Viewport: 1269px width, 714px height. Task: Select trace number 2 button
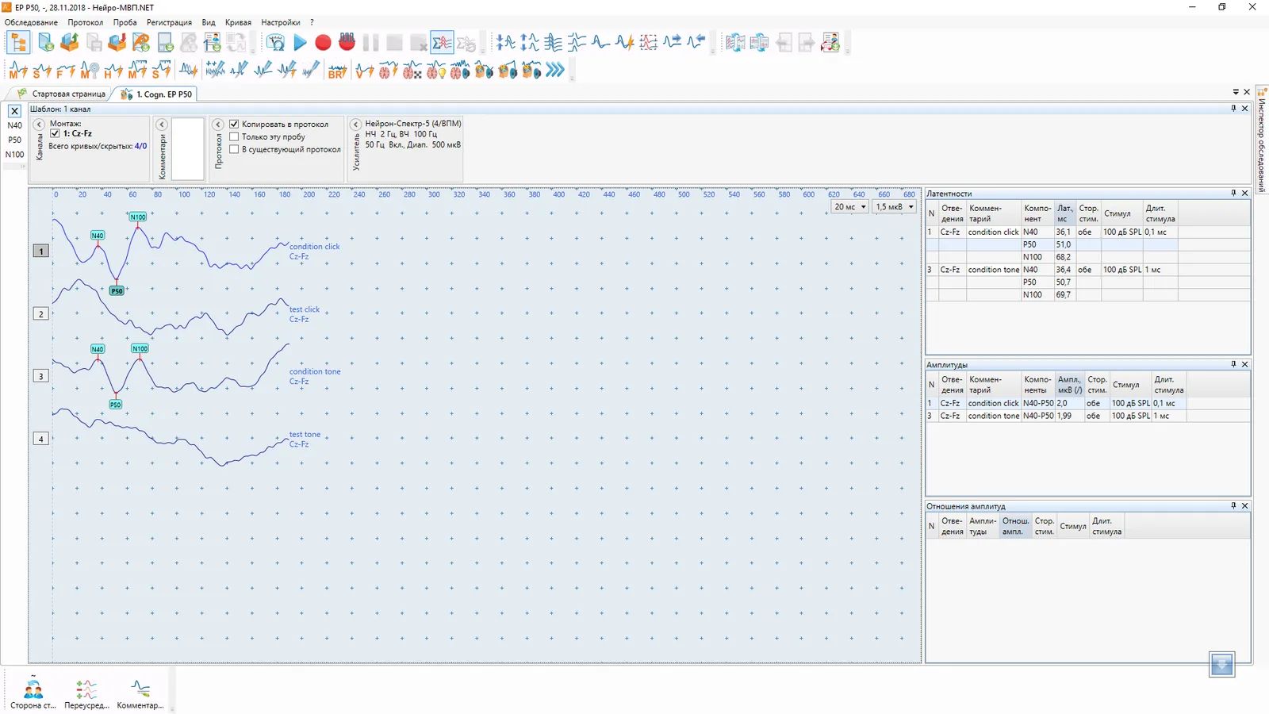click(x=41, y=313)
